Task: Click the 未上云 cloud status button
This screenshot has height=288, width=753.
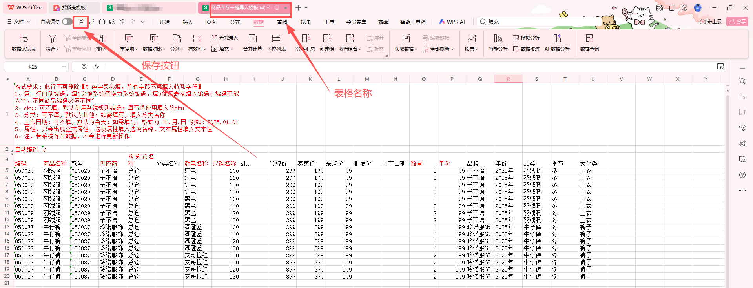Action: [x=711, y=22]
